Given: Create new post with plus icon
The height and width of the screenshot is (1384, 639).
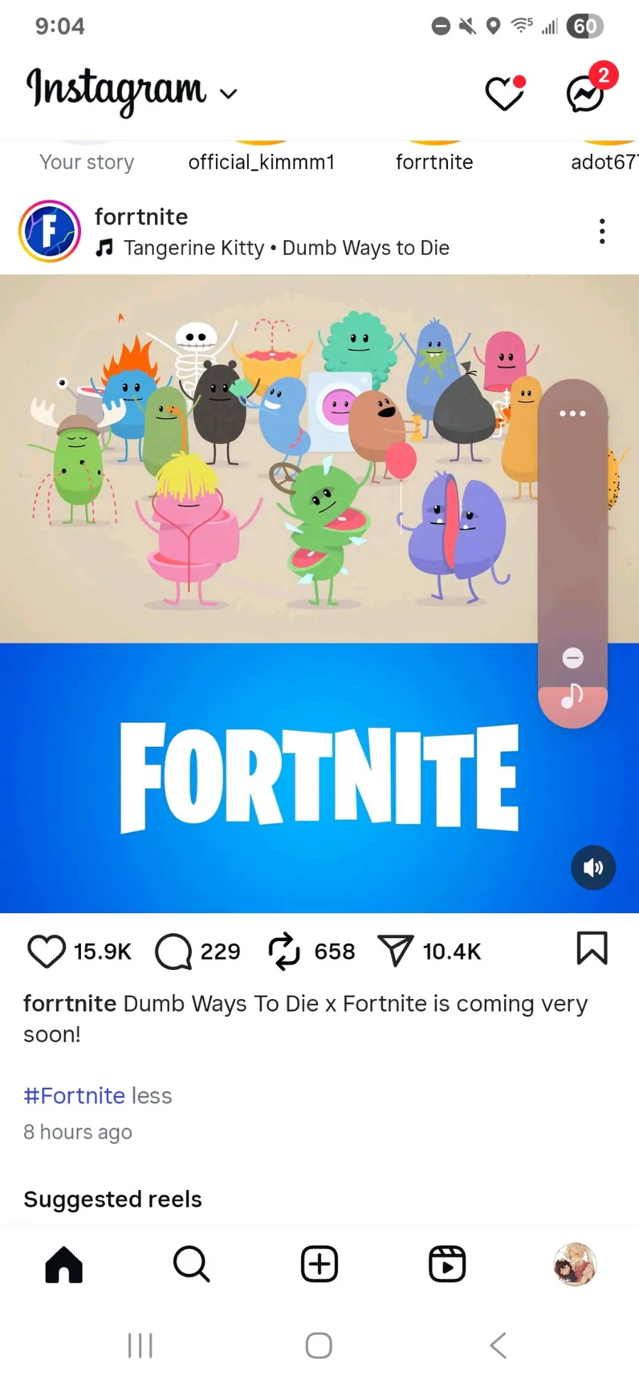Looking at the screenshot, I should click(319, 1264).
